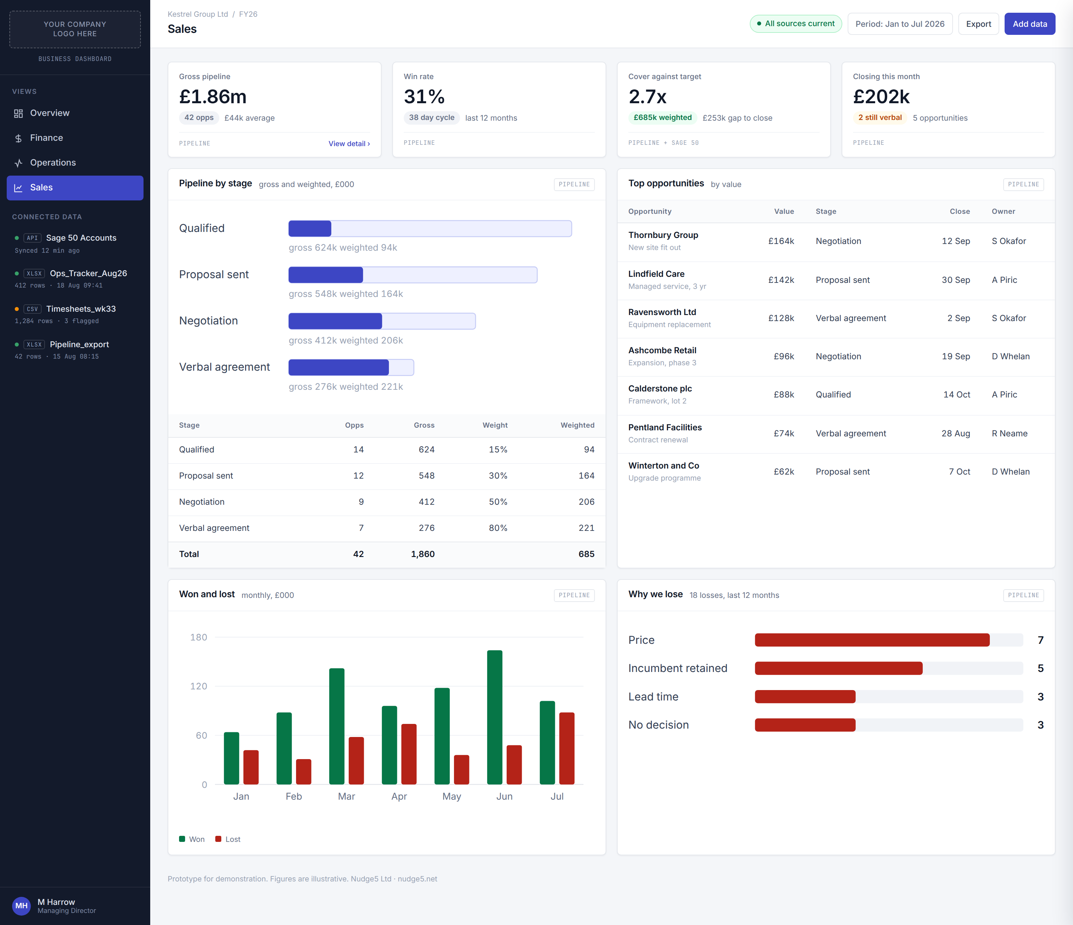Image resolution: width=1073 pixels, height=925 pixels.
Task: Click the Lead time loss bar
Action: tap(889, 697)
